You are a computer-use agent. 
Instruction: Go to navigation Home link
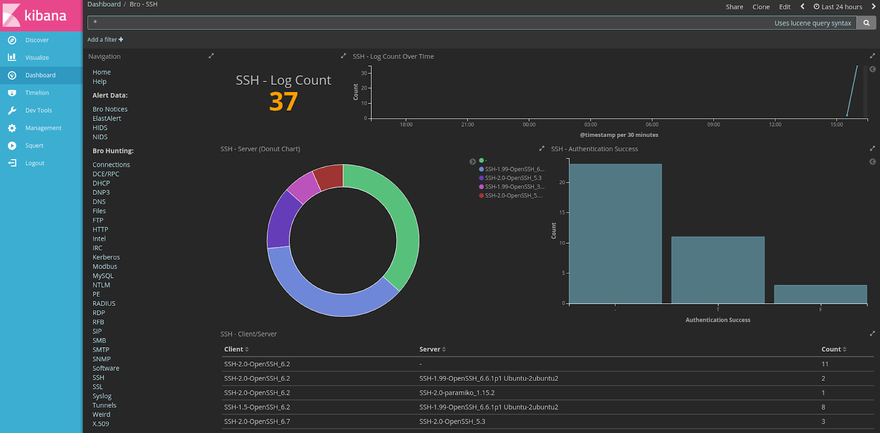pos(102,73)
